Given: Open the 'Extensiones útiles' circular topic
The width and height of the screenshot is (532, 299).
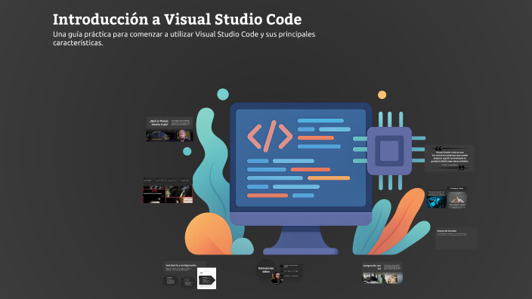Looking at the screenshot, I should click(266, 270).
